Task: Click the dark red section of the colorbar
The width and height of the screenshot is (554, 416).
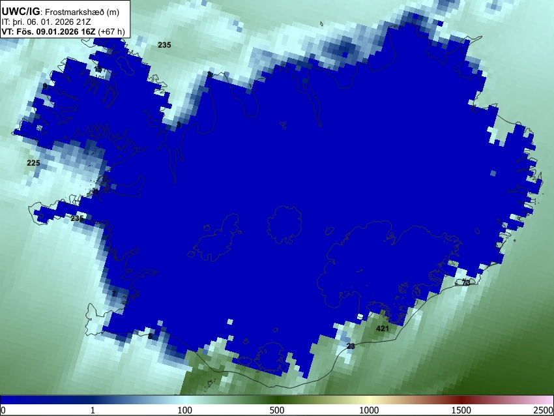Action: (x=461, y=400)
